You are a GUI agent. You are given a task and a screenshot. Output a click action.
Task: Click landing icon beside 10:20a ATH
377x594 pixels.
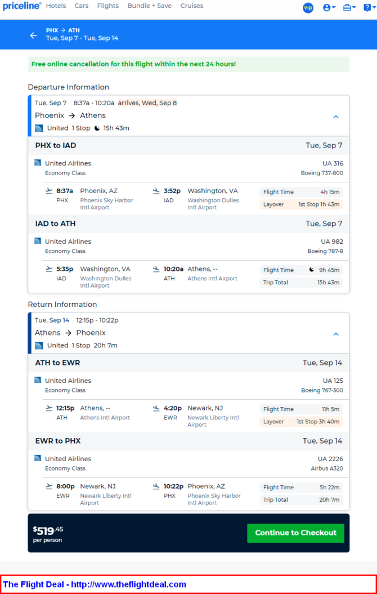[x=156, y=269]
